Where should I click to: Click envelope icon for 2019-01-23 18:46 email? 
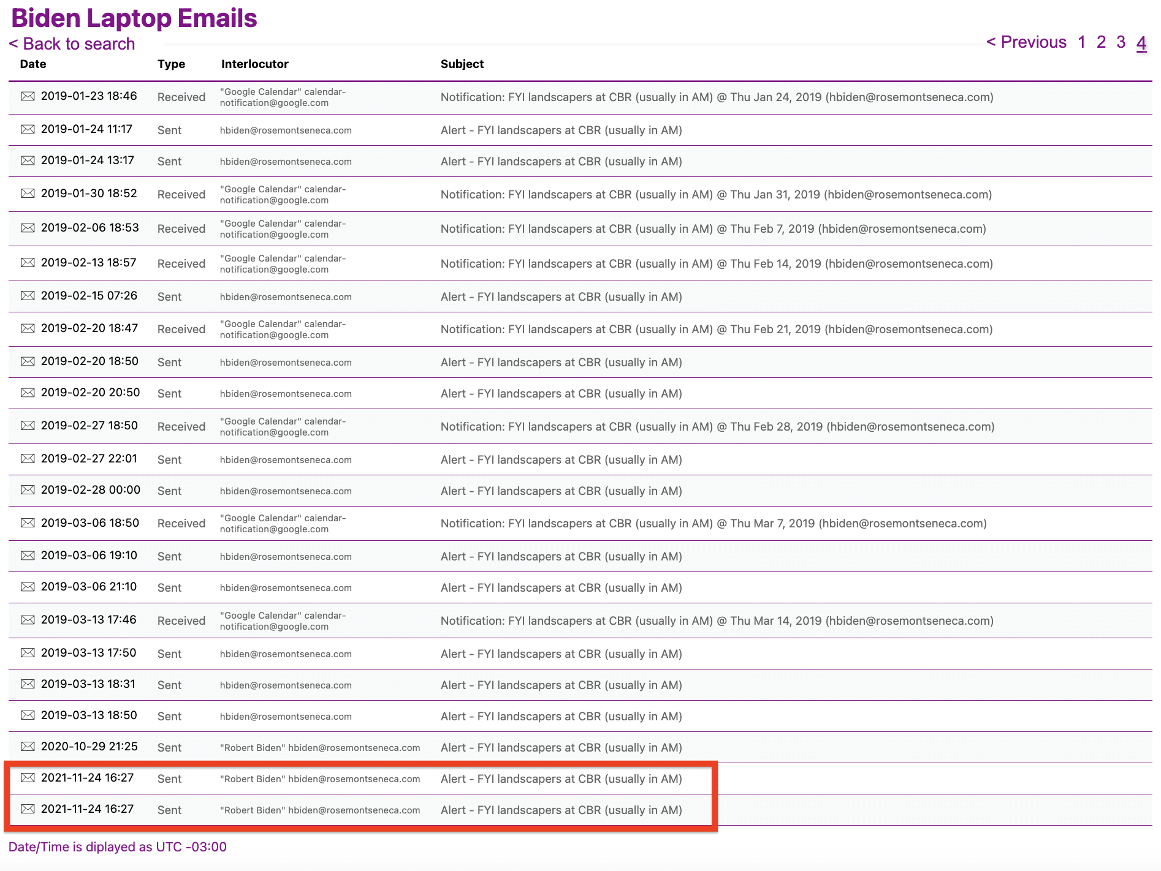[x=28, y=96]
